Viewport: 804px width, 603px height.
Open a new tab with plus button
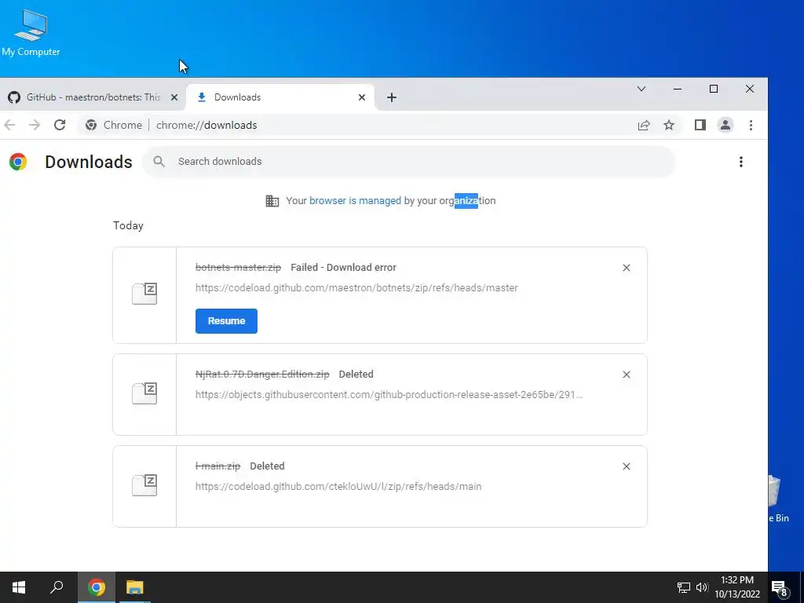(392, 97)
